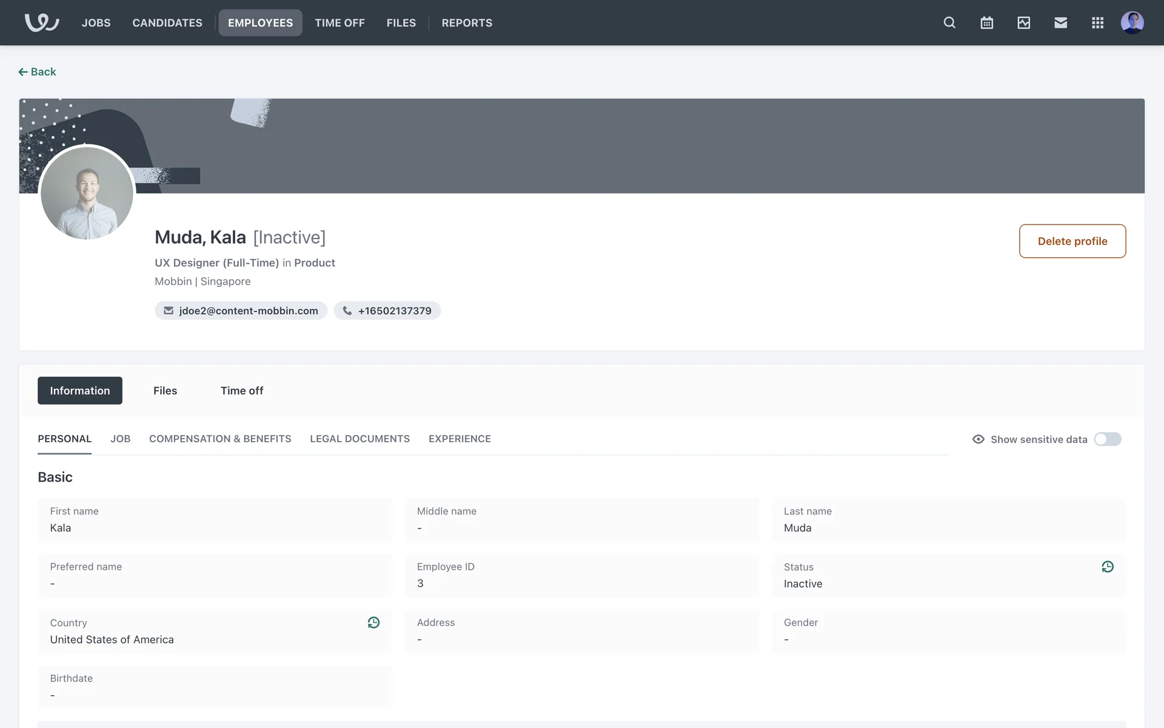View Country field history icon
This screenshot has height=728, width=1164.
373,622
